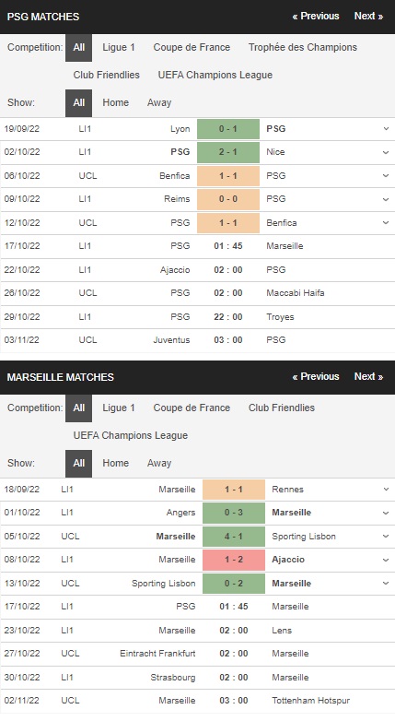Expand the Lyon vs PSG match row chevron
The width and height of the screenshot is (395, 721).
[386, 129]
